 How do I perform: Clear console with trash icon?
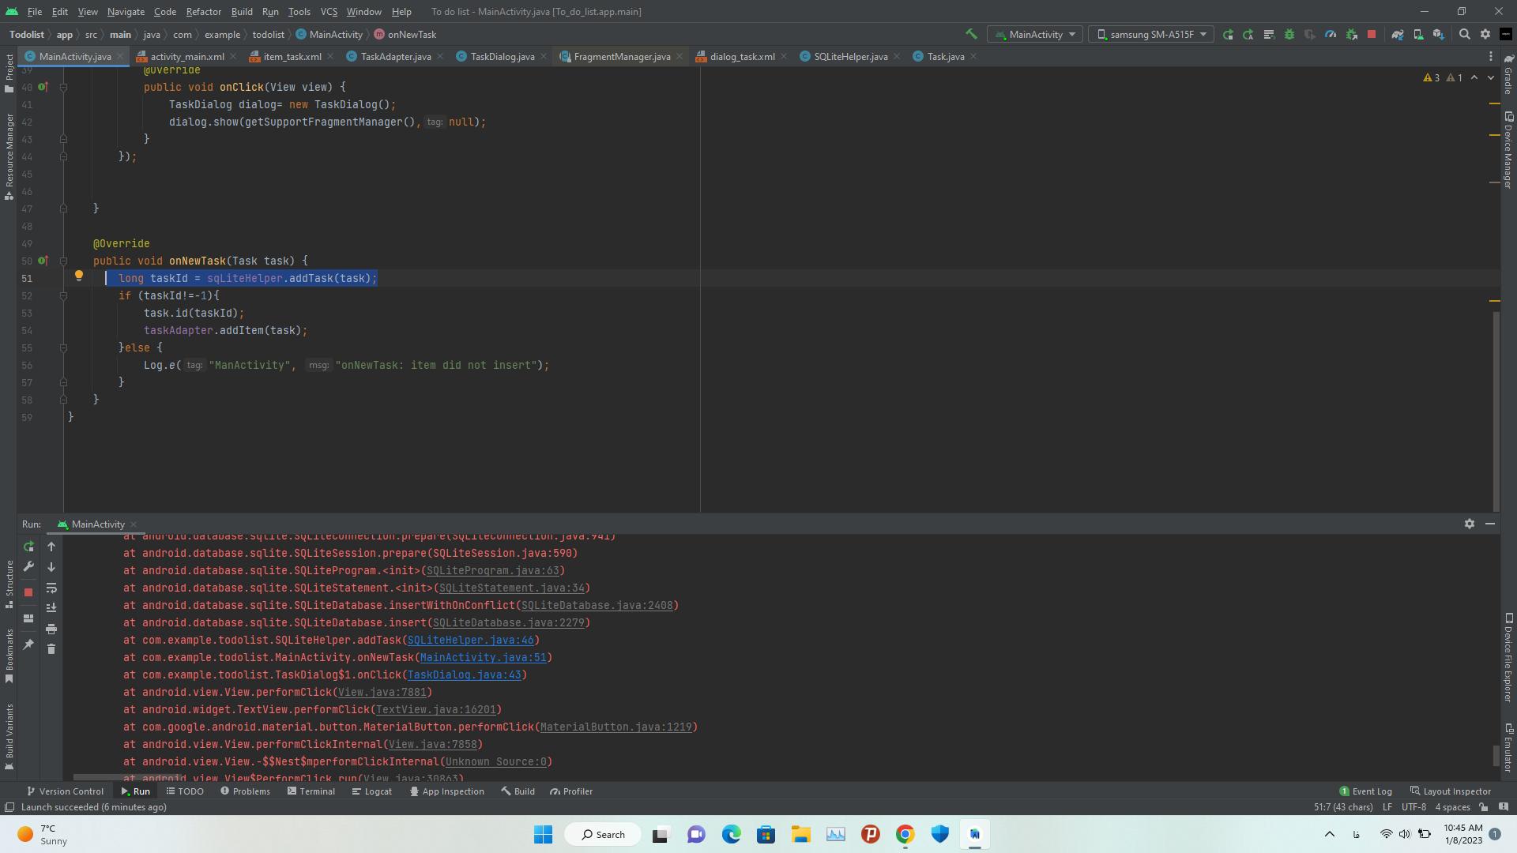(x=51, y=649)
